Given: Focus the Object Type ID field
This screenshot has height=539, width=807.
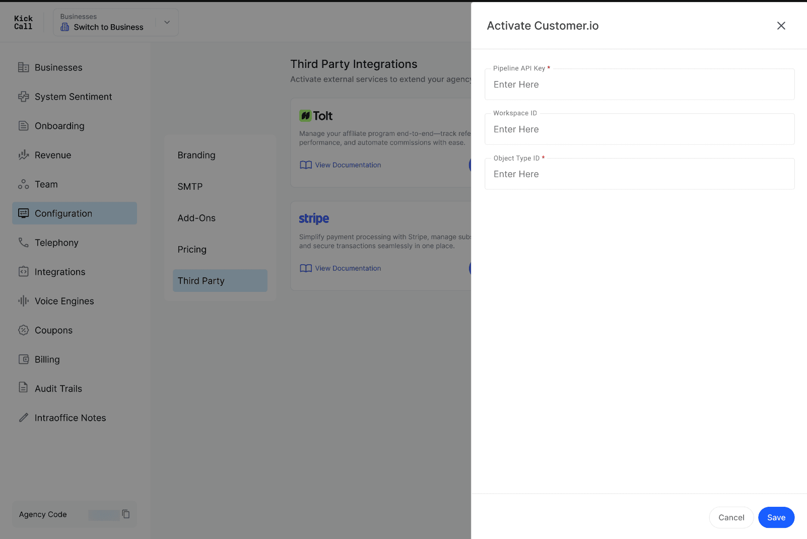Looking at the screenshot, I should click(x=640, y=174).
